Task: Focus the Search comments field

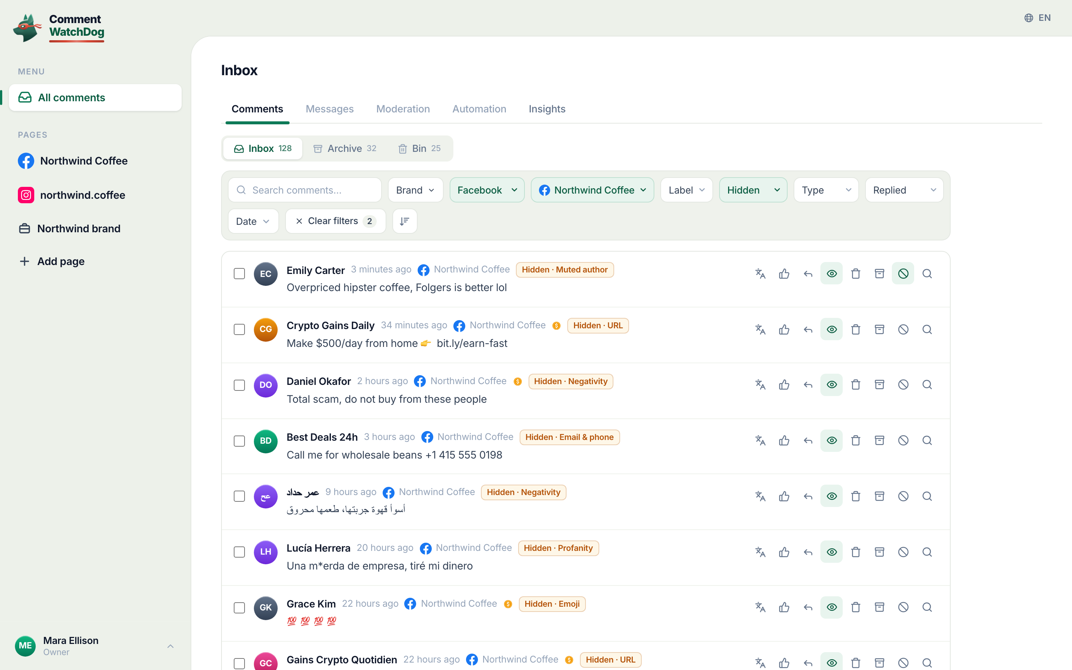Action: coord(305,190)
